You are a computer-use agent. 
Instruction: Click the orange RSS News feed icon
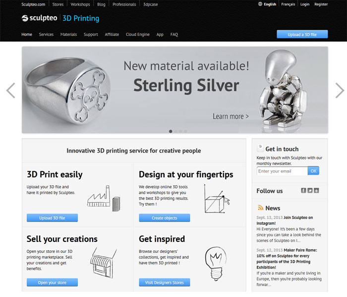click(x=260, y=208)
